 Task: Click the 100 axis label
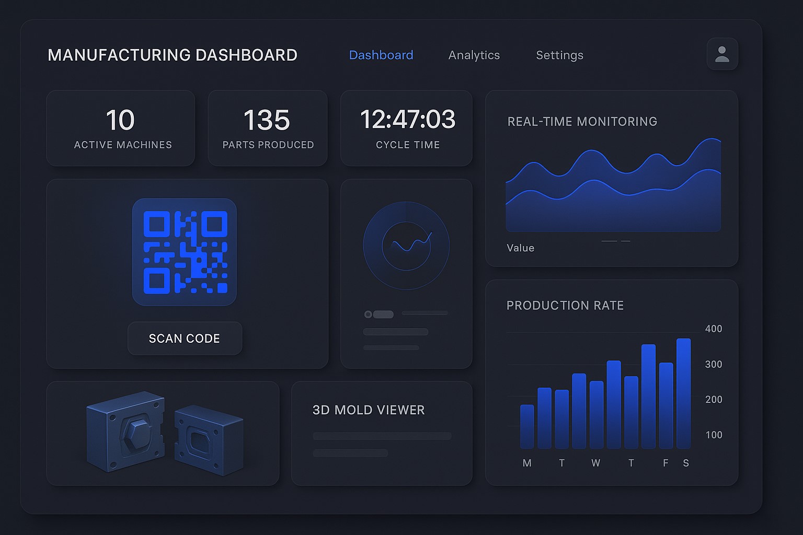click(x=714, y=435)
